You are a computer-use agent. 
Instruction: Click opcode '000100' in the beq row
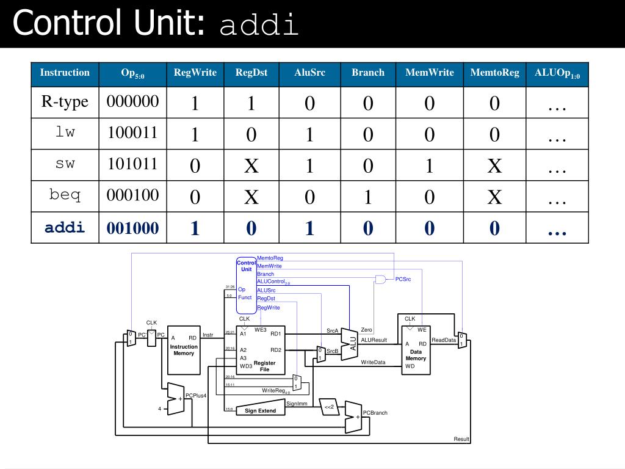click(132, 195)
